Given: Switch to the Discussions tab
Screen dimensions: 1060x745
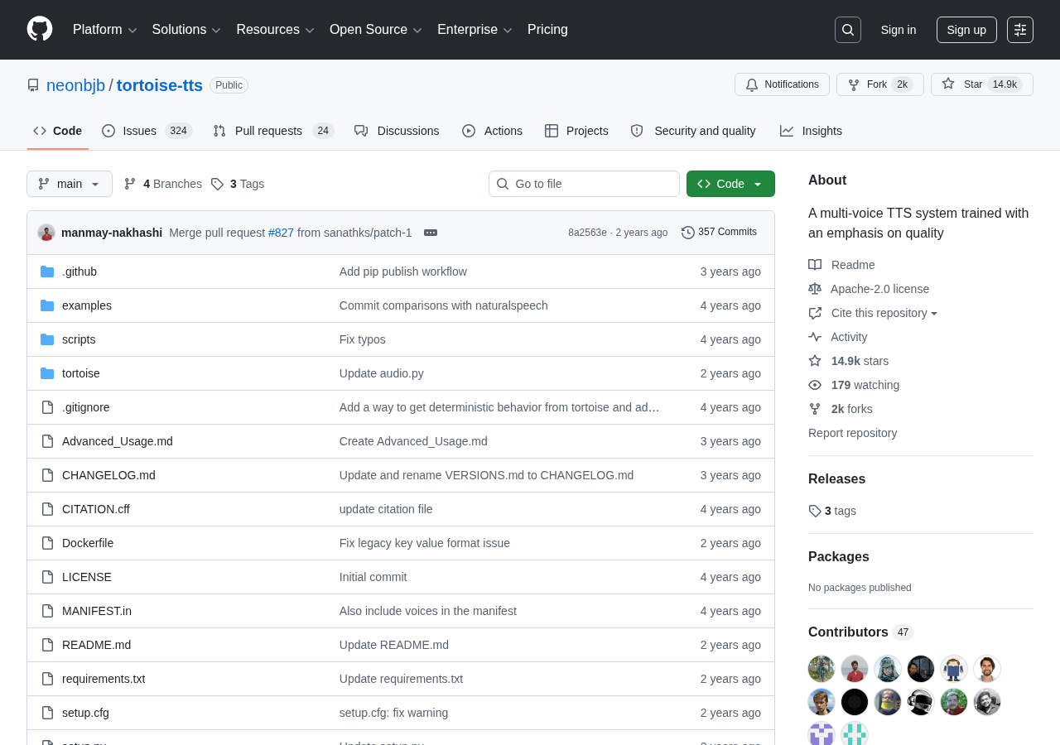Looking at the screenshot, I should (x=397, y=131).
